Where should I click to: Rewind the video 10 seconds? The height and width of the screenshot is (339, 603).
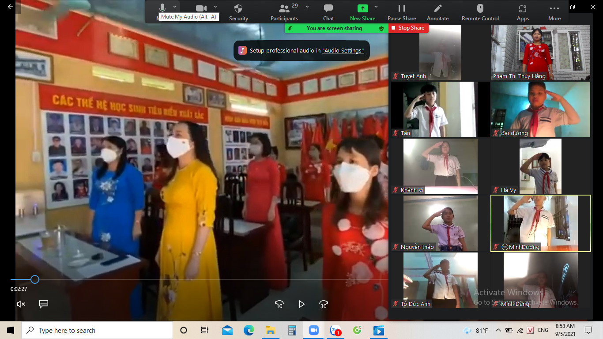[279, 304]
